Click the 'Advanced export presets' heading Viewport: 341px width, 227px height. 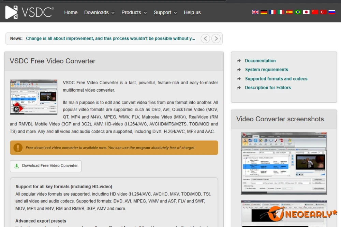[41, 221]
